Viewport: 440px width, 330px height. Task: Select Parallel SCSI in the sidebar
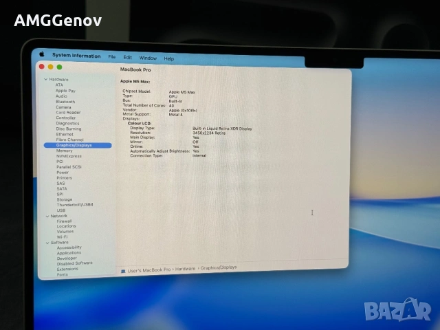coord(69,167)
